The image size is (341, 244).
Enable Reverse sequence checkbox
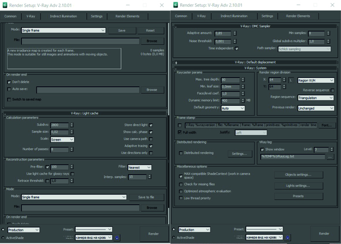332,90
